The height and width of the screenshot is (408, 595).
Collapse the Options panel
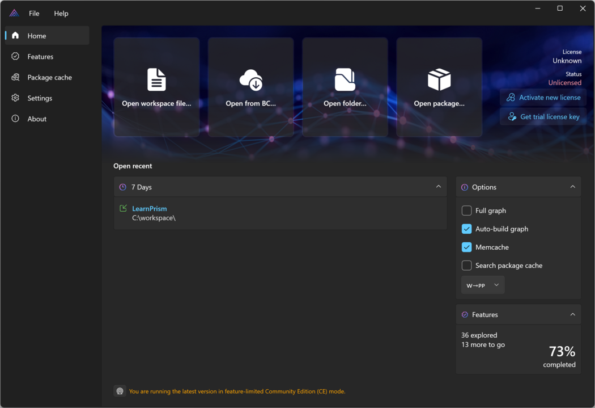click(x=572, y=187)
